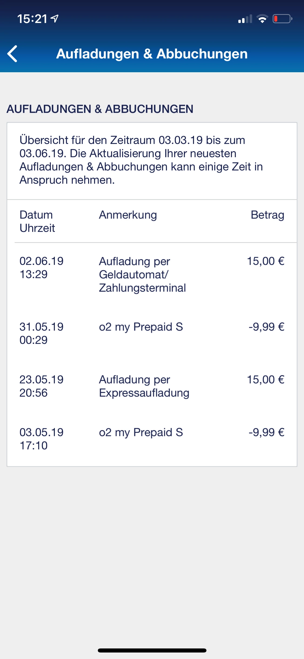Image resolution: width=304 pixels, height=659 pixels.
Task: Tap the Übersicht für den Zeitraum info text
Action: coord(141,160)
